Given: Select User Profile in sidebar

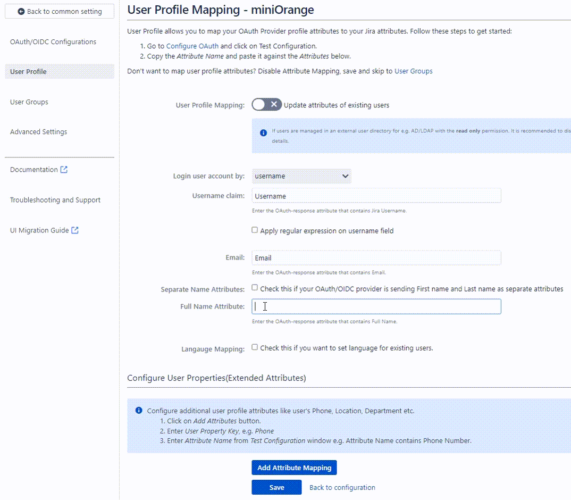Looking at the screenshot, I should coord(60,71).
